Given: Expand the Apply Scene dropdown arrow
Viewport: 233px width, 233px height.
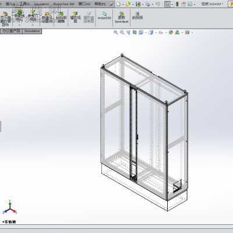Looking at the screenshot, I should click(182, 33).
